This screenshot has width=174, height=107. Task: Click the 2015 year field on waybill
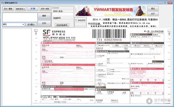tap(45, 97)
